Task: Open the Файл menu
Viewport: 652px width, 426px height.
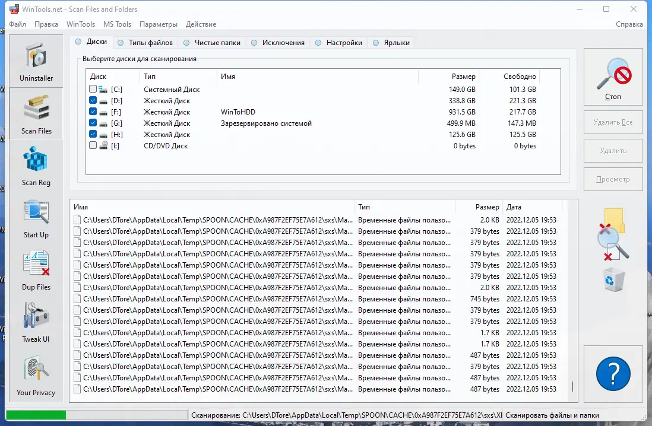Action: (17, 24)
